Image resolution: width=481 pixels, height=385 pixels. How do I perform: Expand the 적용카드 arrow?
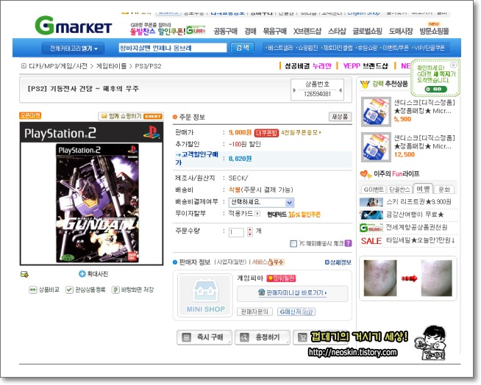click(x=257, y=213)
